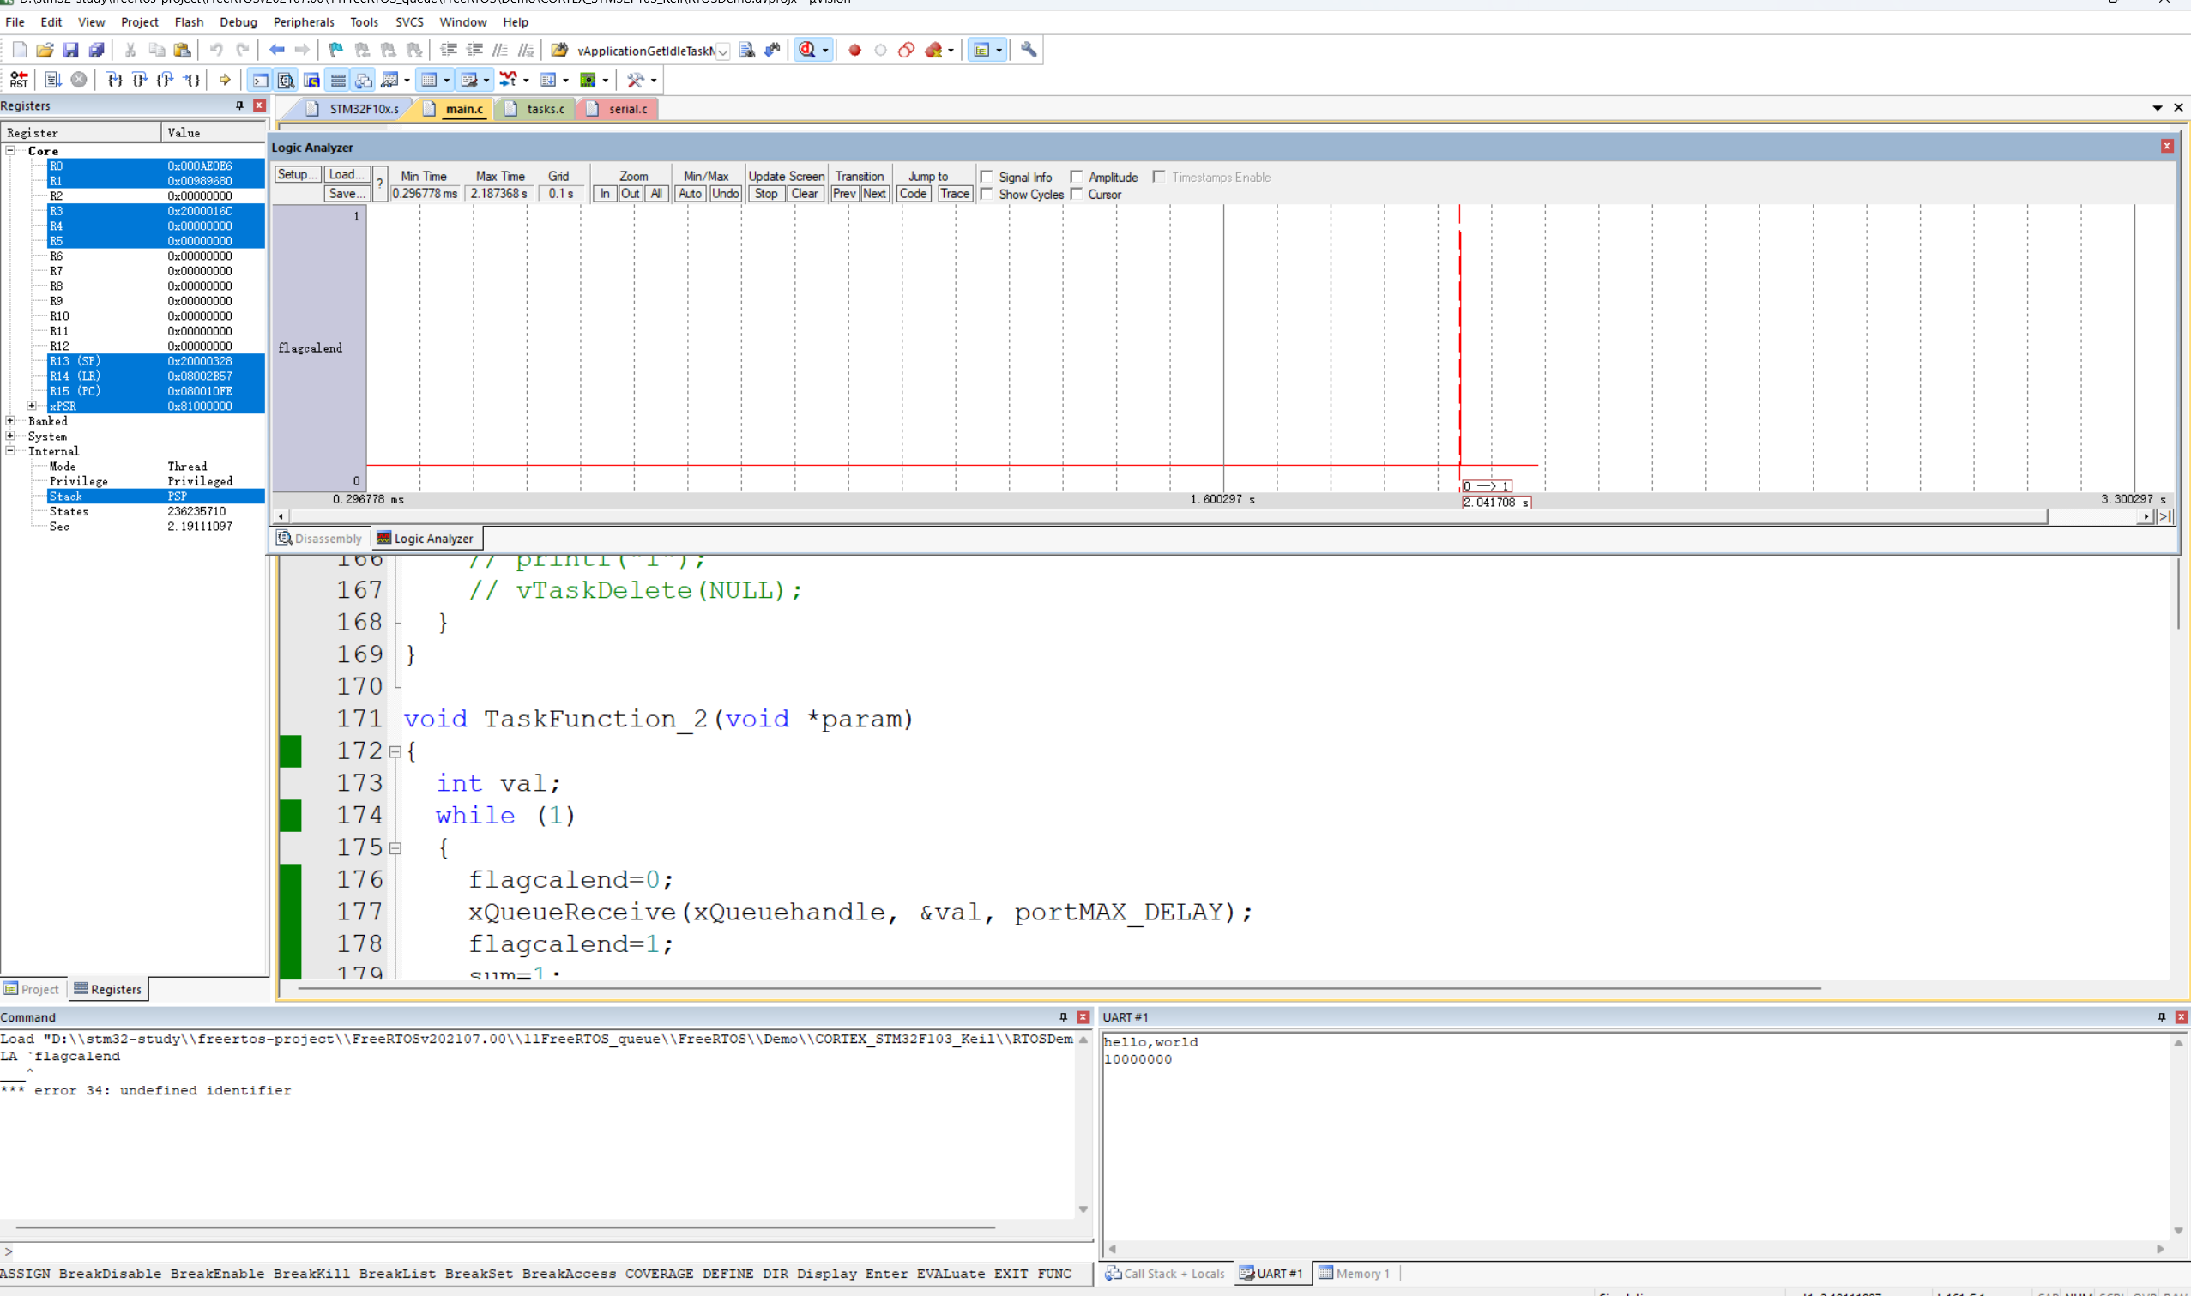This screenshot has height=1296, width=2191.
Task: Toggle the Disassembly Window toolbar icon
Action: pyautogui.click(x=286, y=81)
